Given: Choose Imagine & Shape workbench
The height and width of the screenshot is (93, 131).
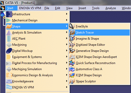Looking at the screenshot, I should (x=99, y=39).
